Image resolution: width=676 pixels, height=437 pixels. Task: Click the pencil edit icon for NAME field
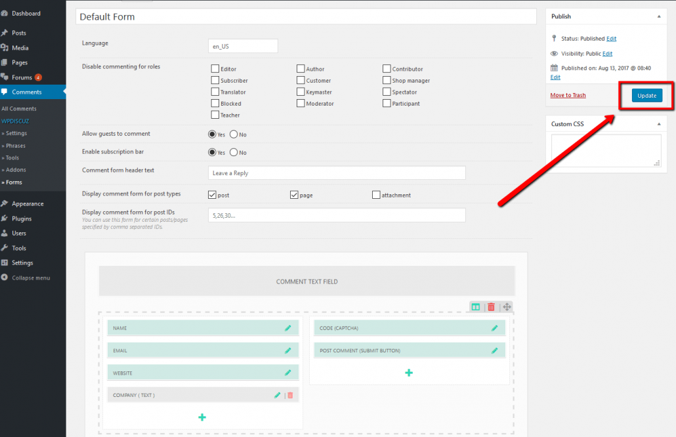[x=287, y=328]
